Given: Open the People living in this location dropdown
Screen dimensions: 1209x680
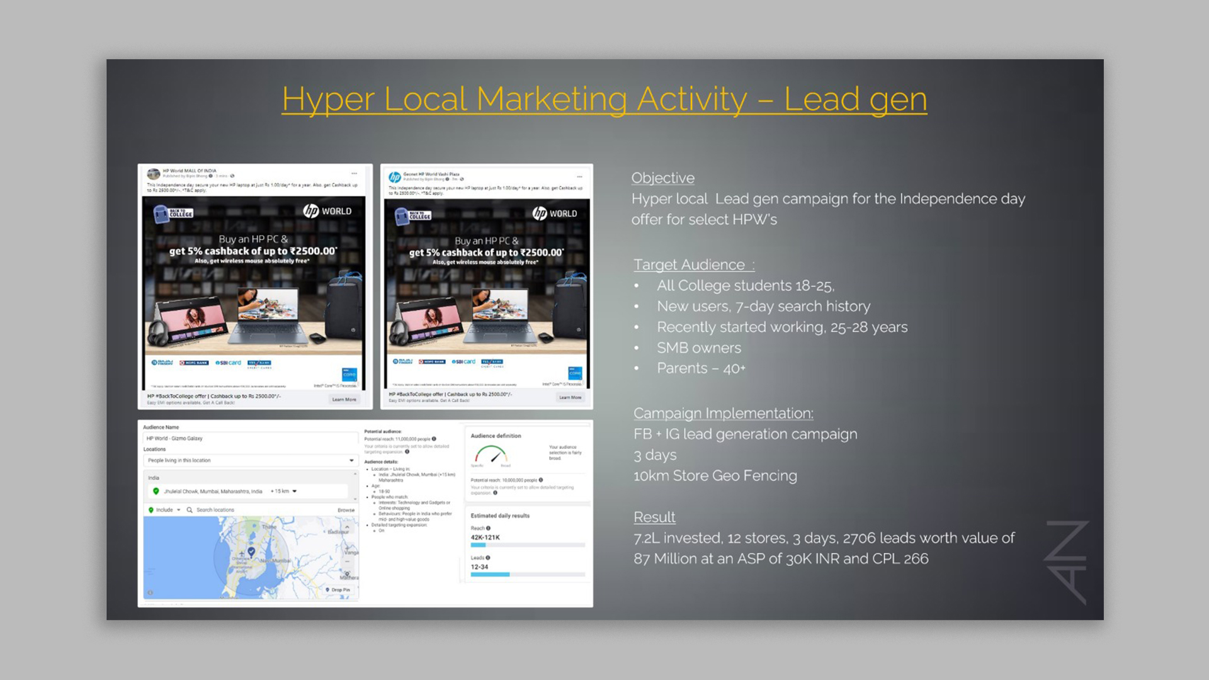Looking at the screenshot, I should tap(251, 460).
